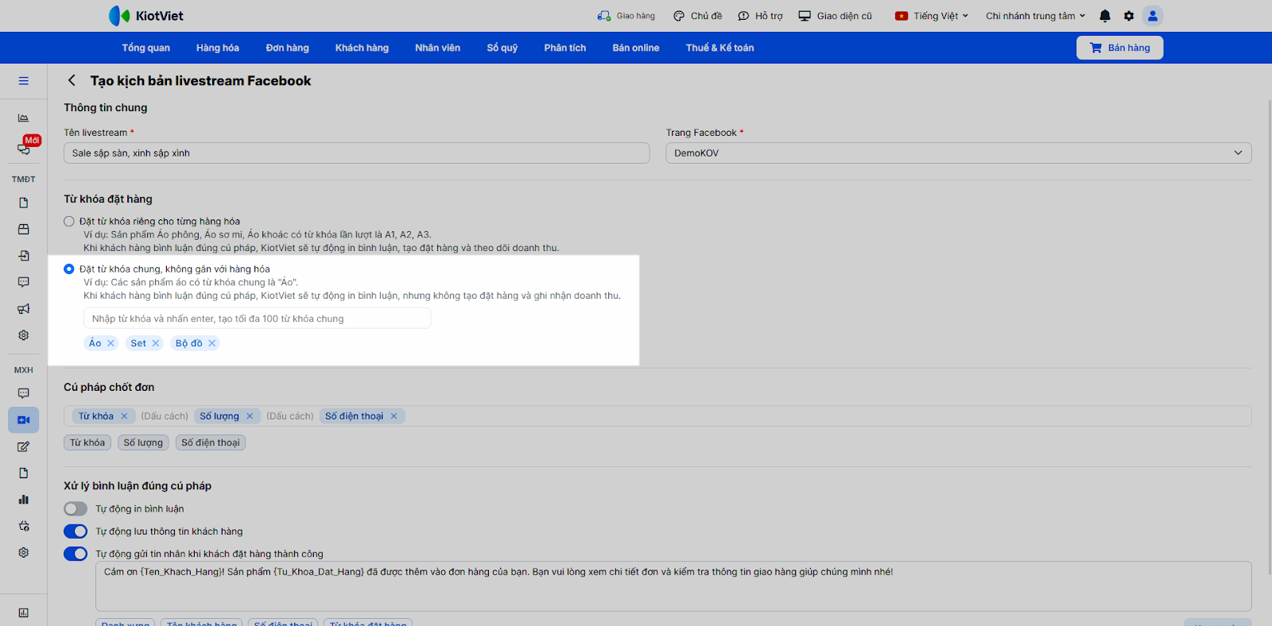The height and width of the screenshot is (626, 1272).
Task: Open the basket with gear icon
Action: click(24, 526)
